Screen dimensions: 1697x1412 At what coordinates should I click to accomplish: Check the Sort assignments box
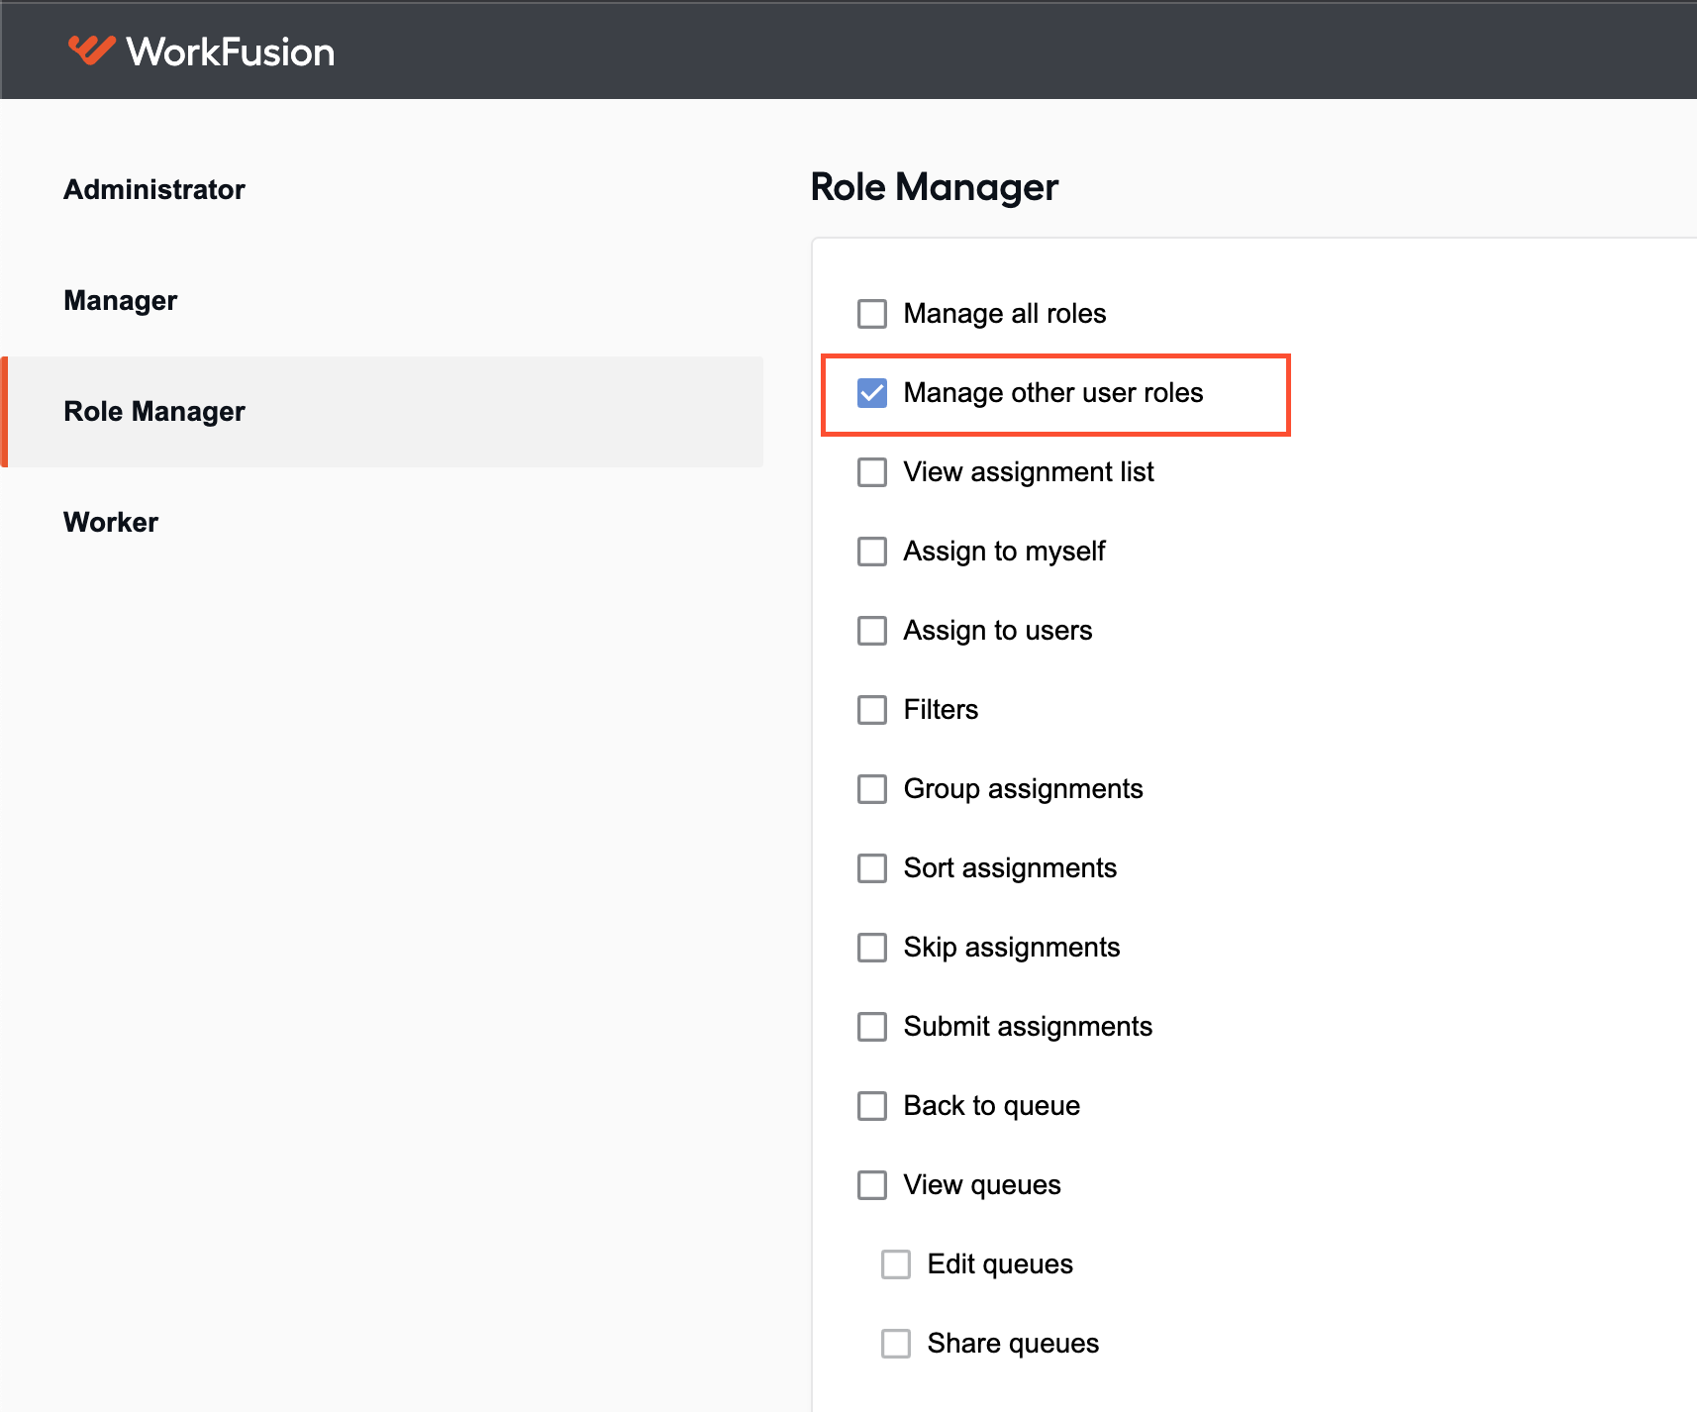coord(872,868)
